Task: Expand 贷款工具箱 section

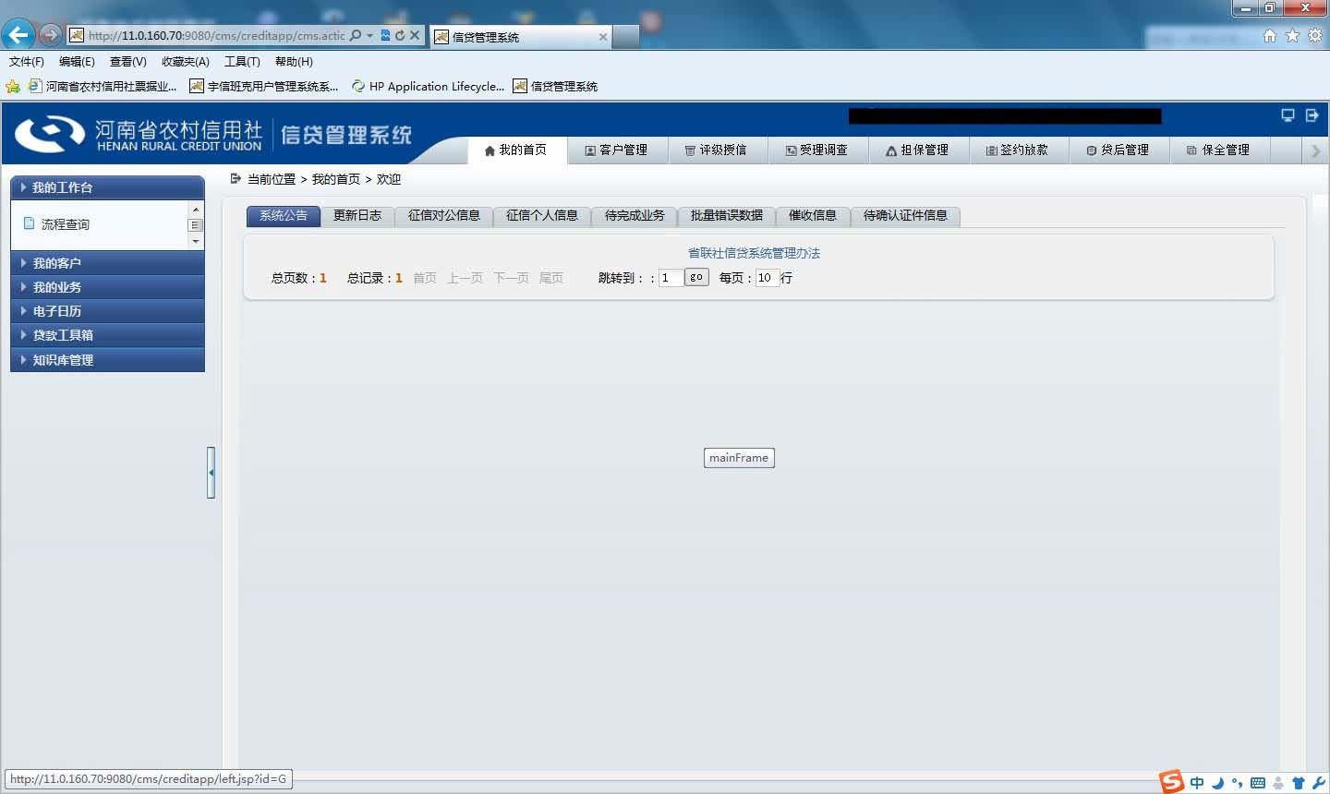Action: 107,335
